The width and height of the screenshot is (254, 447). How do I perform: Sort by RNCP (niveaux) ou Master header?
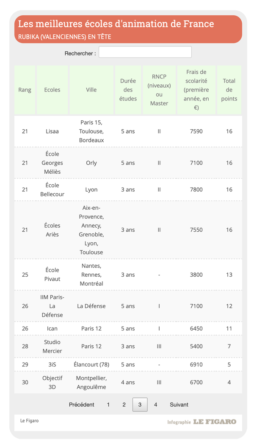point(159,90)
